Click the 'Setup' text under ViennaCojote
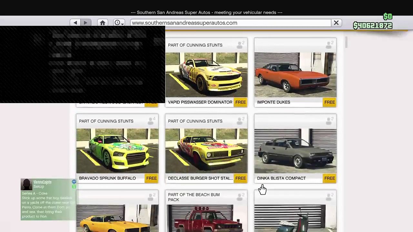The width and height of the screenshot is (413, 232). 39,187
